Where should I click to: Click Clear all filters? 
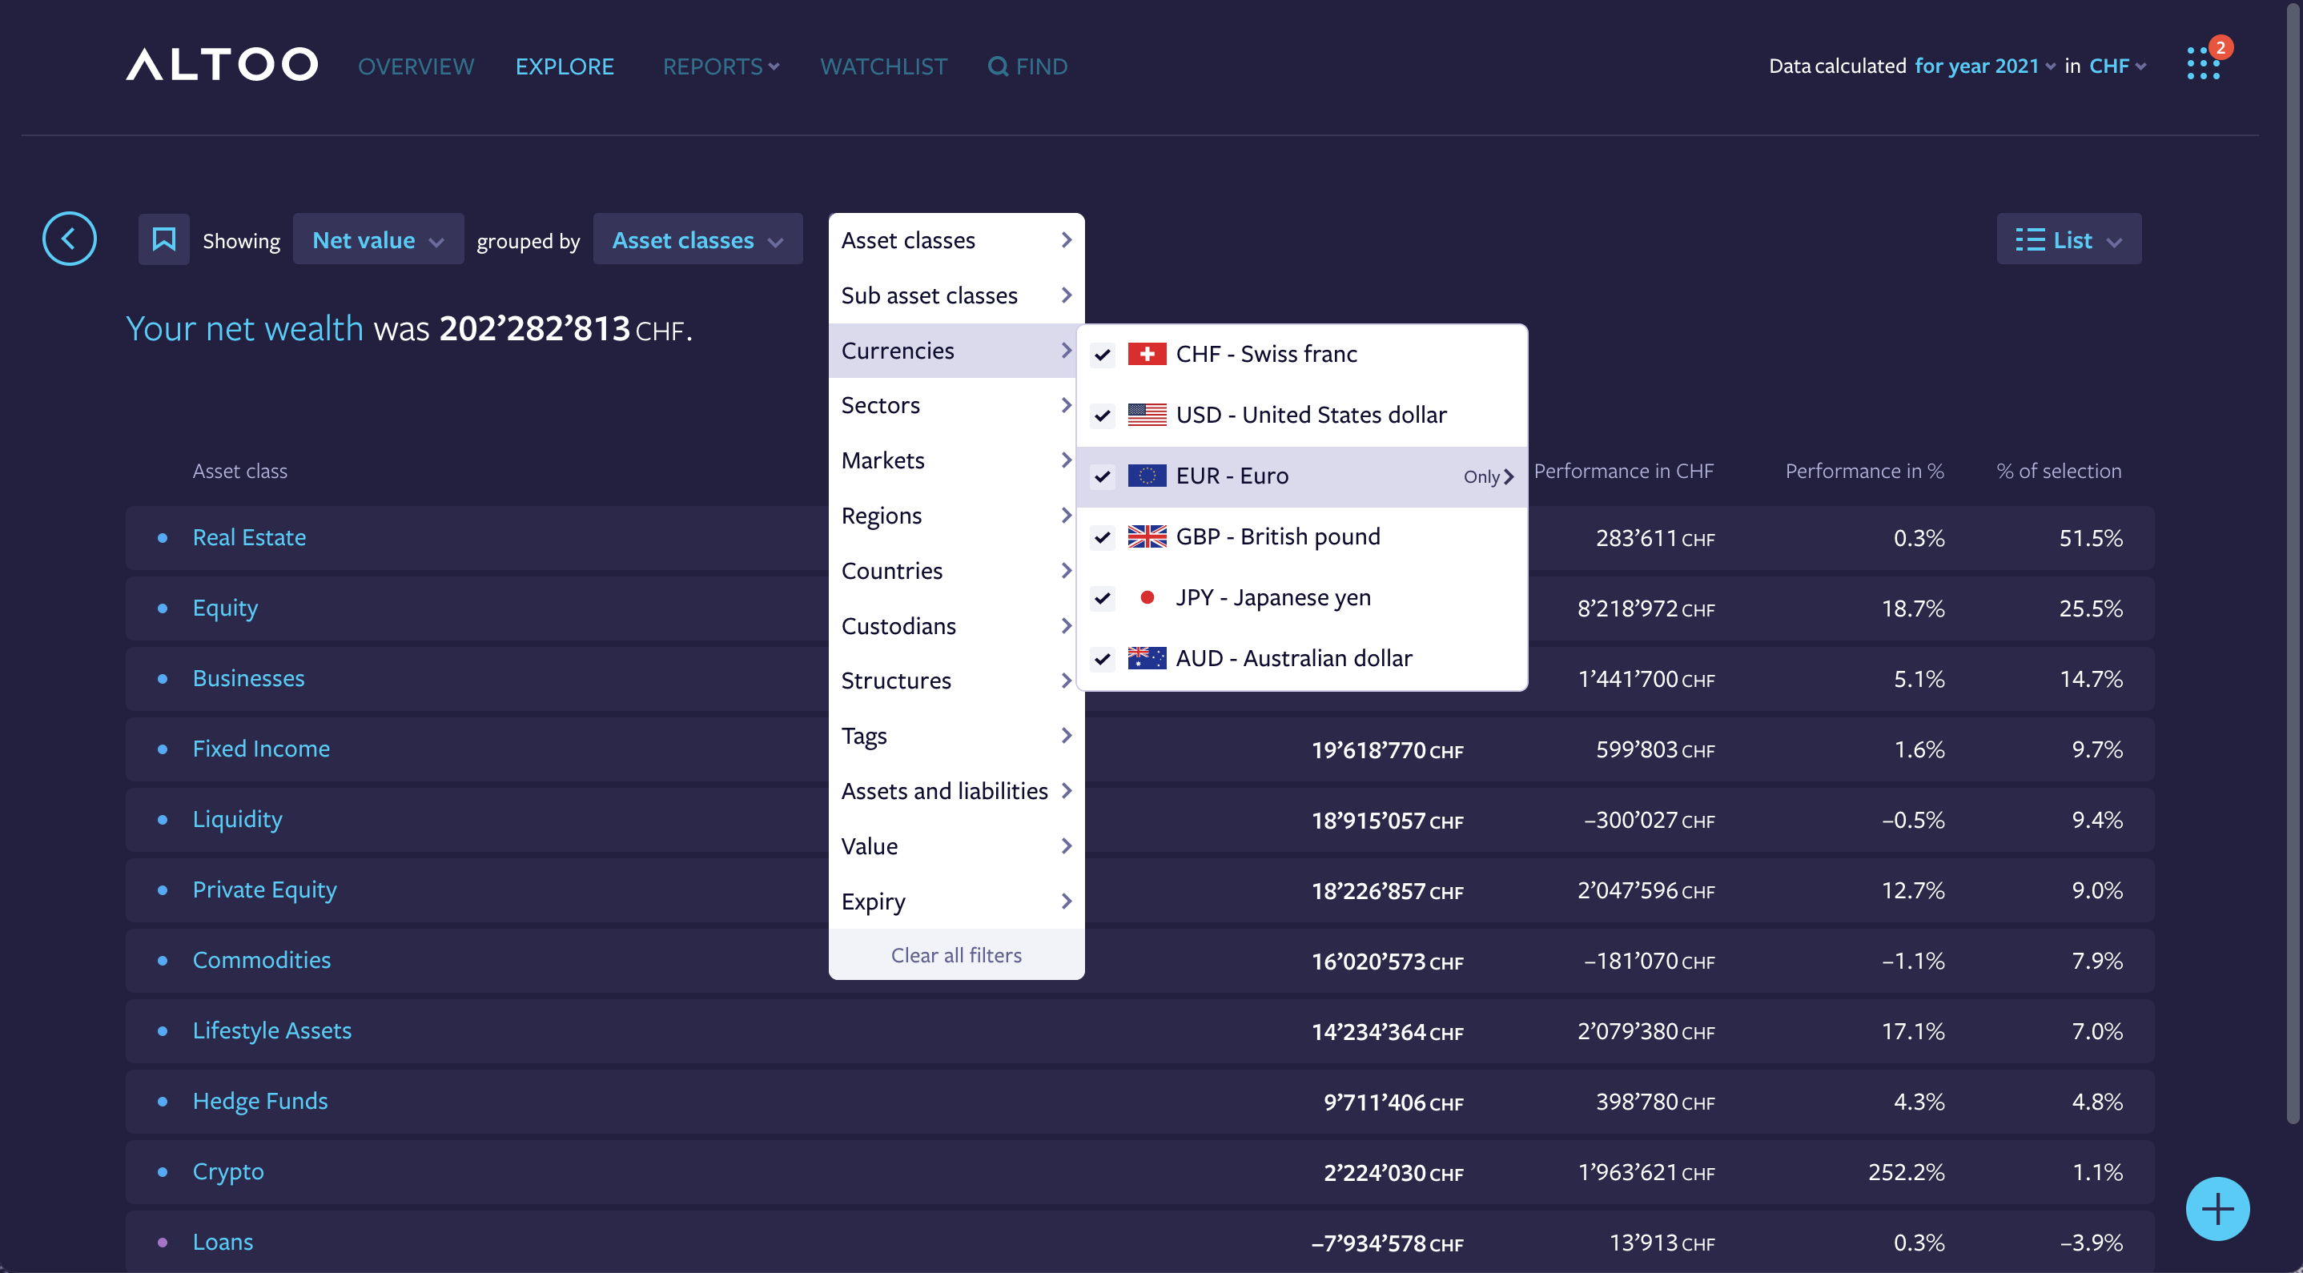[x=955, y=954]
